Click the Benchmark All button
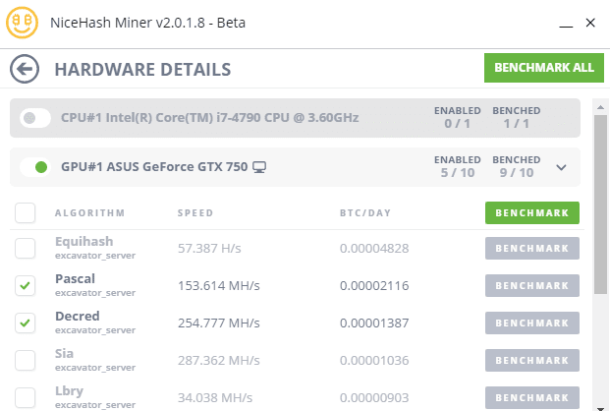This screenshot has width=610, height=411. click(x=544, y=68)
